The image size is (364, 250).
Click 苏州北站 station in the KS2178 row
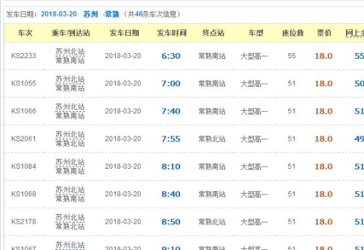coord(70,217)
